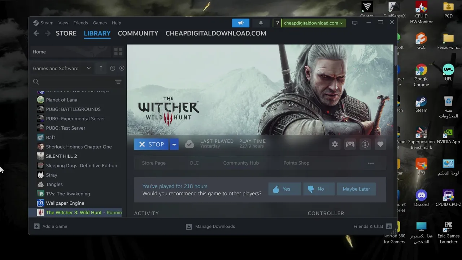Open the View menu
The image size is (462, 260).
coord(63,23)
